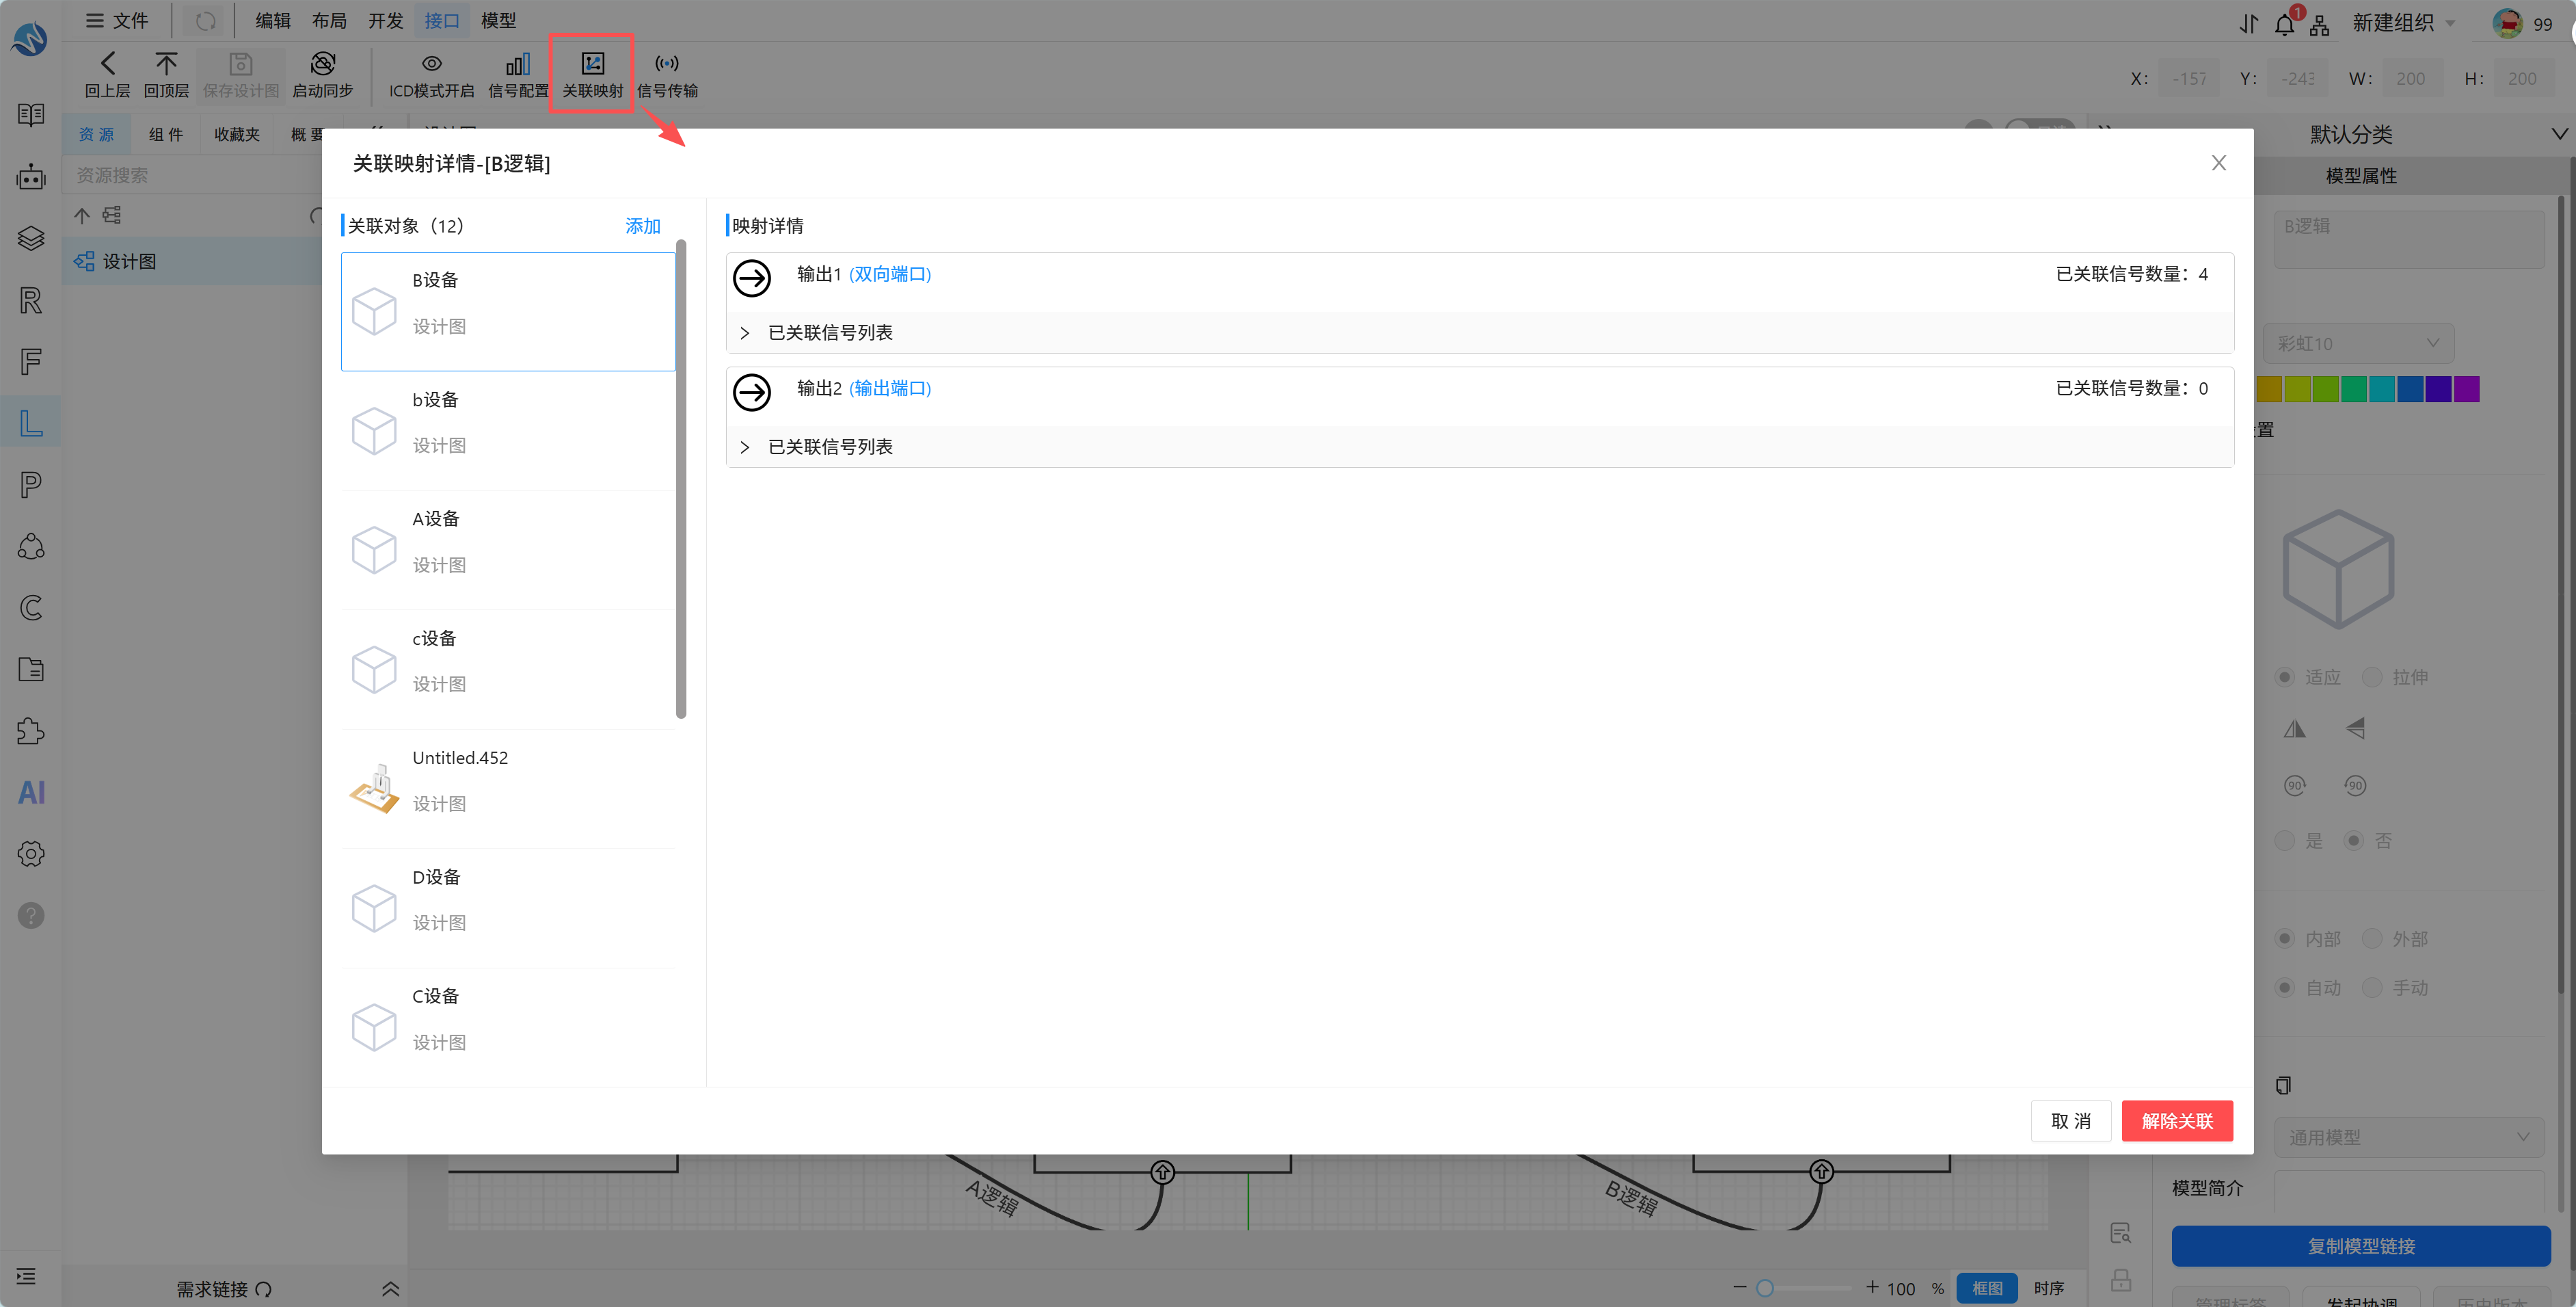Open the AI icon in left sidebar
Viewport: 2576px width, 1307px height.
(x=31, y=793)
